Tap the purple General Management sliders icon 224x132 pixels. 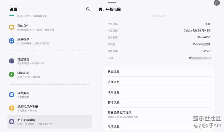point(12,61)
